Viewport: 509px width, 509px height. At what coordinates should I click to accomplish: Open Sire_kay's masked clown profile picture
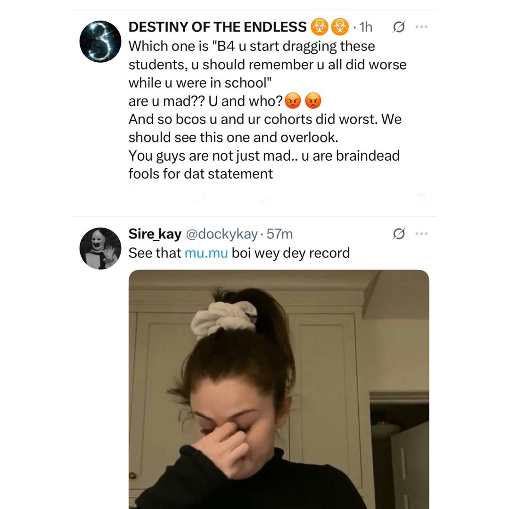pyautogui.click(x=100, y=248)
